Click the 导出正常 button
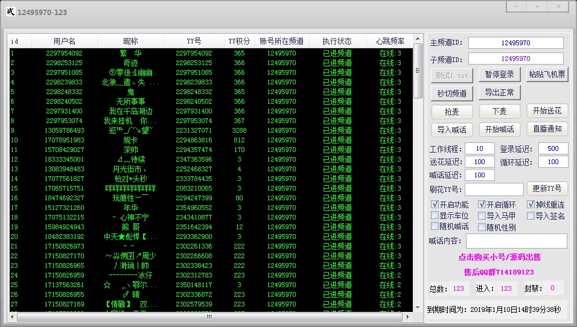This screenshot has height=327, width=577. (499, 92)
